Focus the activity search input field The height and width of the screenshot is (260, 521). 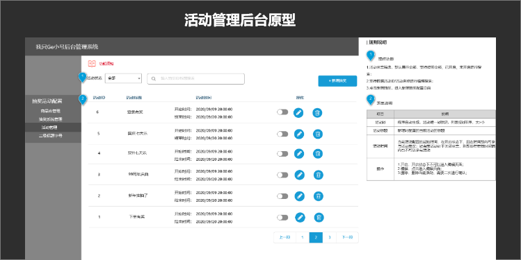coord(195,79)
